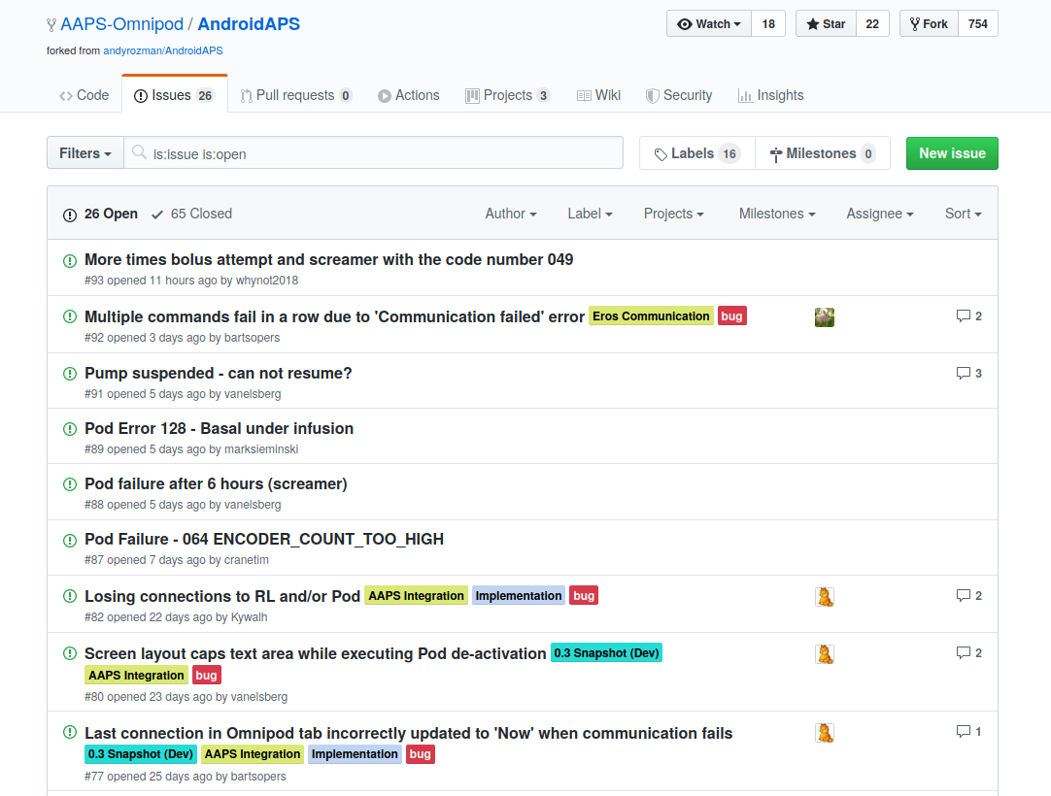Open the AndroidAPS repository link
Image resolution: width=1051 pixels, height=796 pixels.
pos(249,24)
